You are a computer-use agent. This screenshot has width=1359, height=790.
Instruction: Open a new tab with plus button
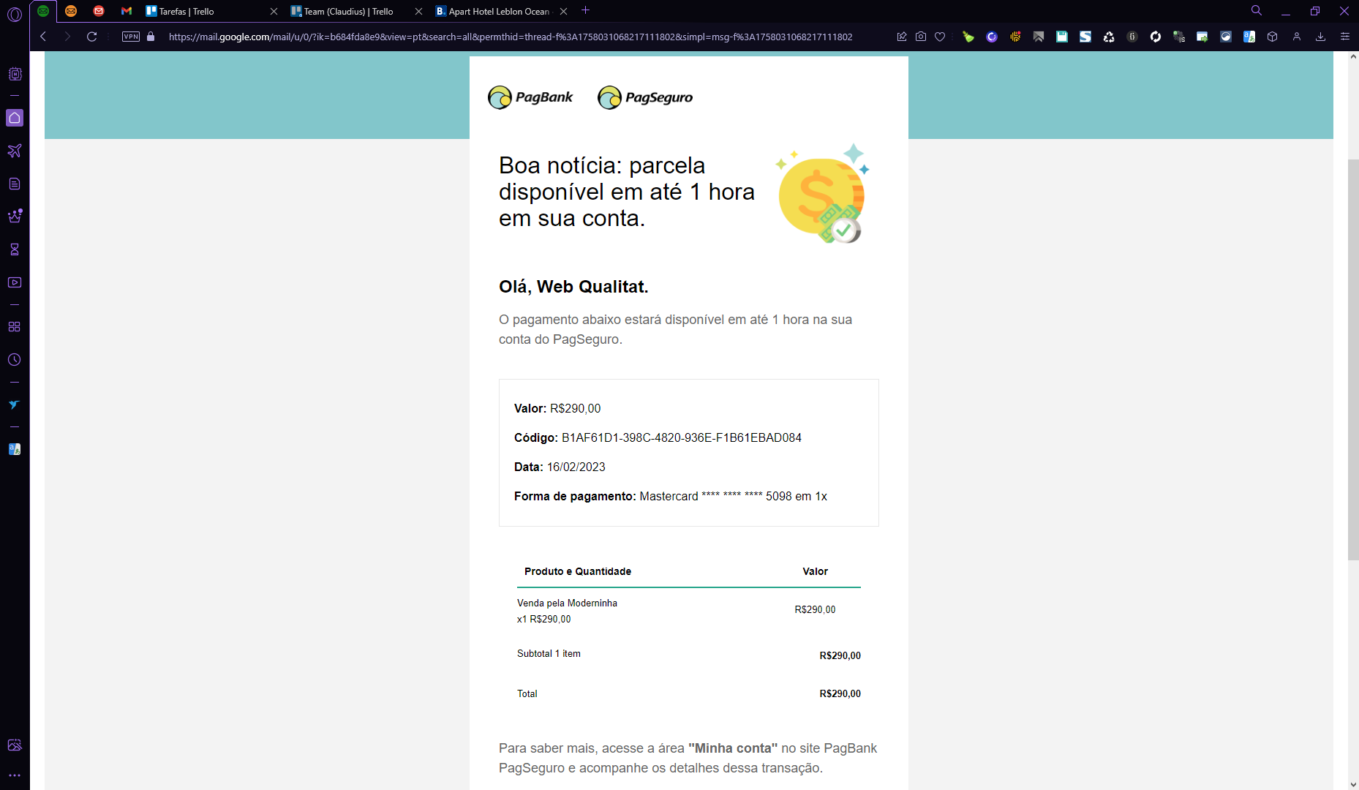[585, 10]
